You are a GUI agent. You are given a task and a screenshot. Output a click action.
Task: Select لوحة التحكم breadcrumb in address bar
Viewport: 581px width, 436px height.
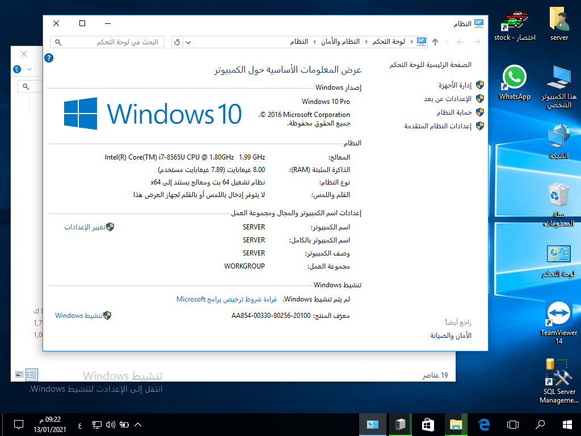[389, 41]
